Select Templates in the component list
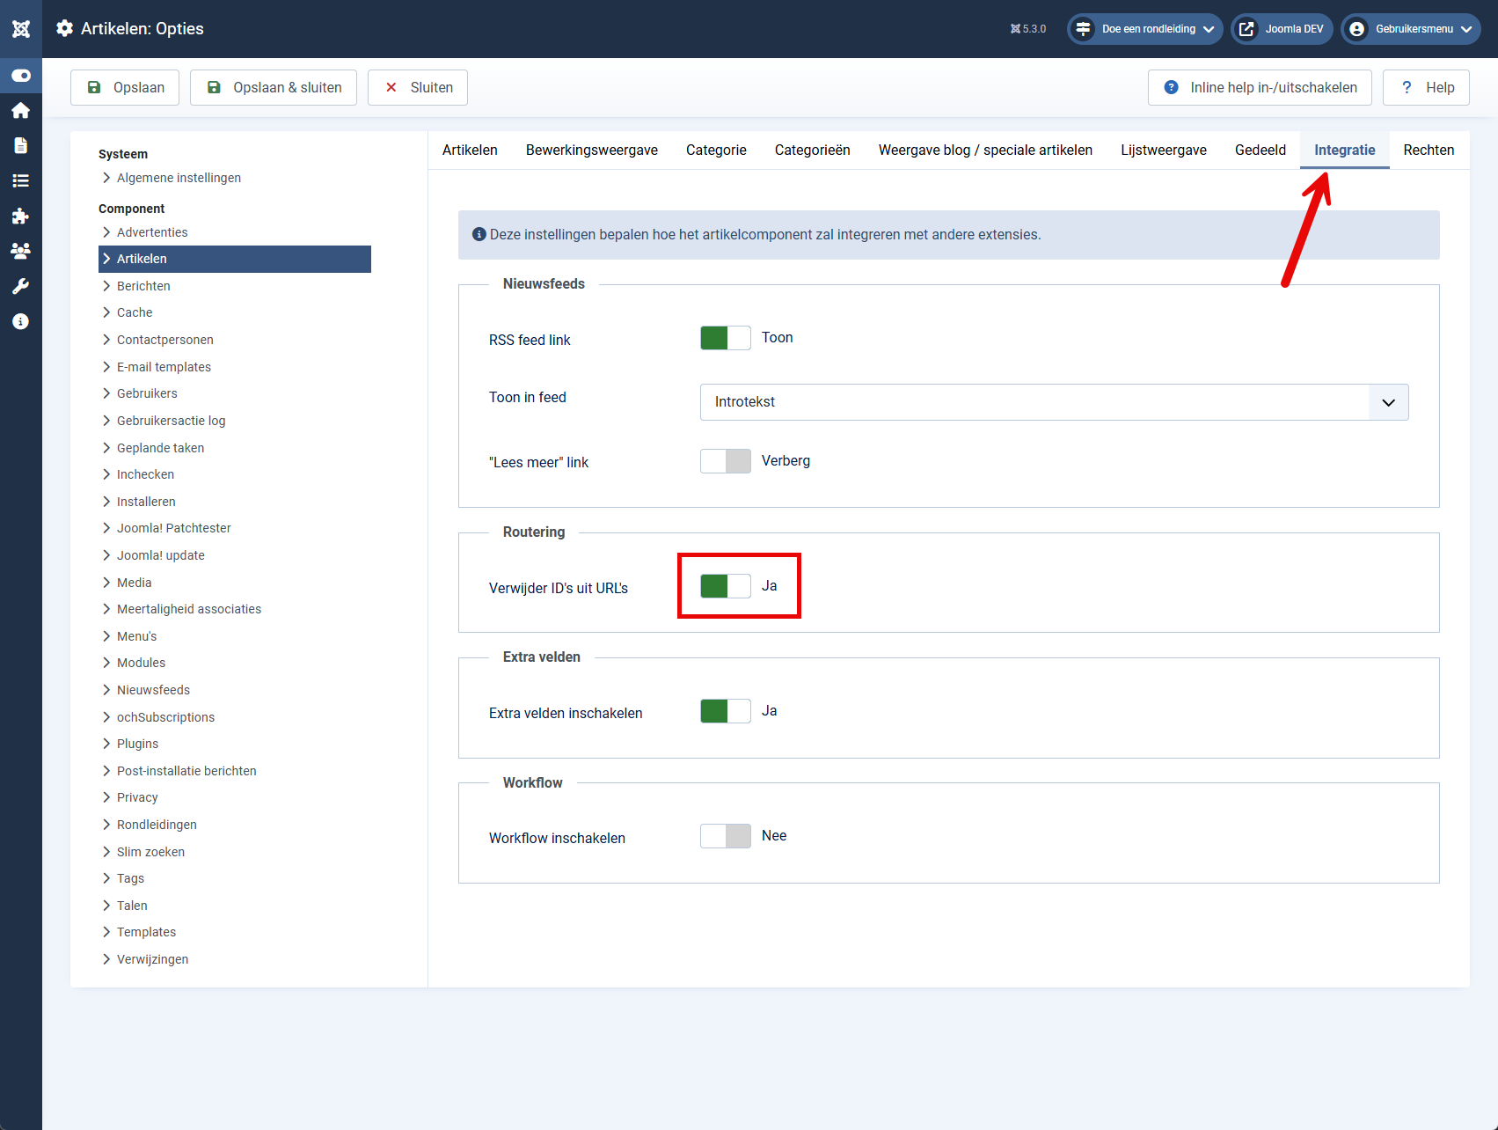This screenshot has height=1130, width=1498. 146,931
